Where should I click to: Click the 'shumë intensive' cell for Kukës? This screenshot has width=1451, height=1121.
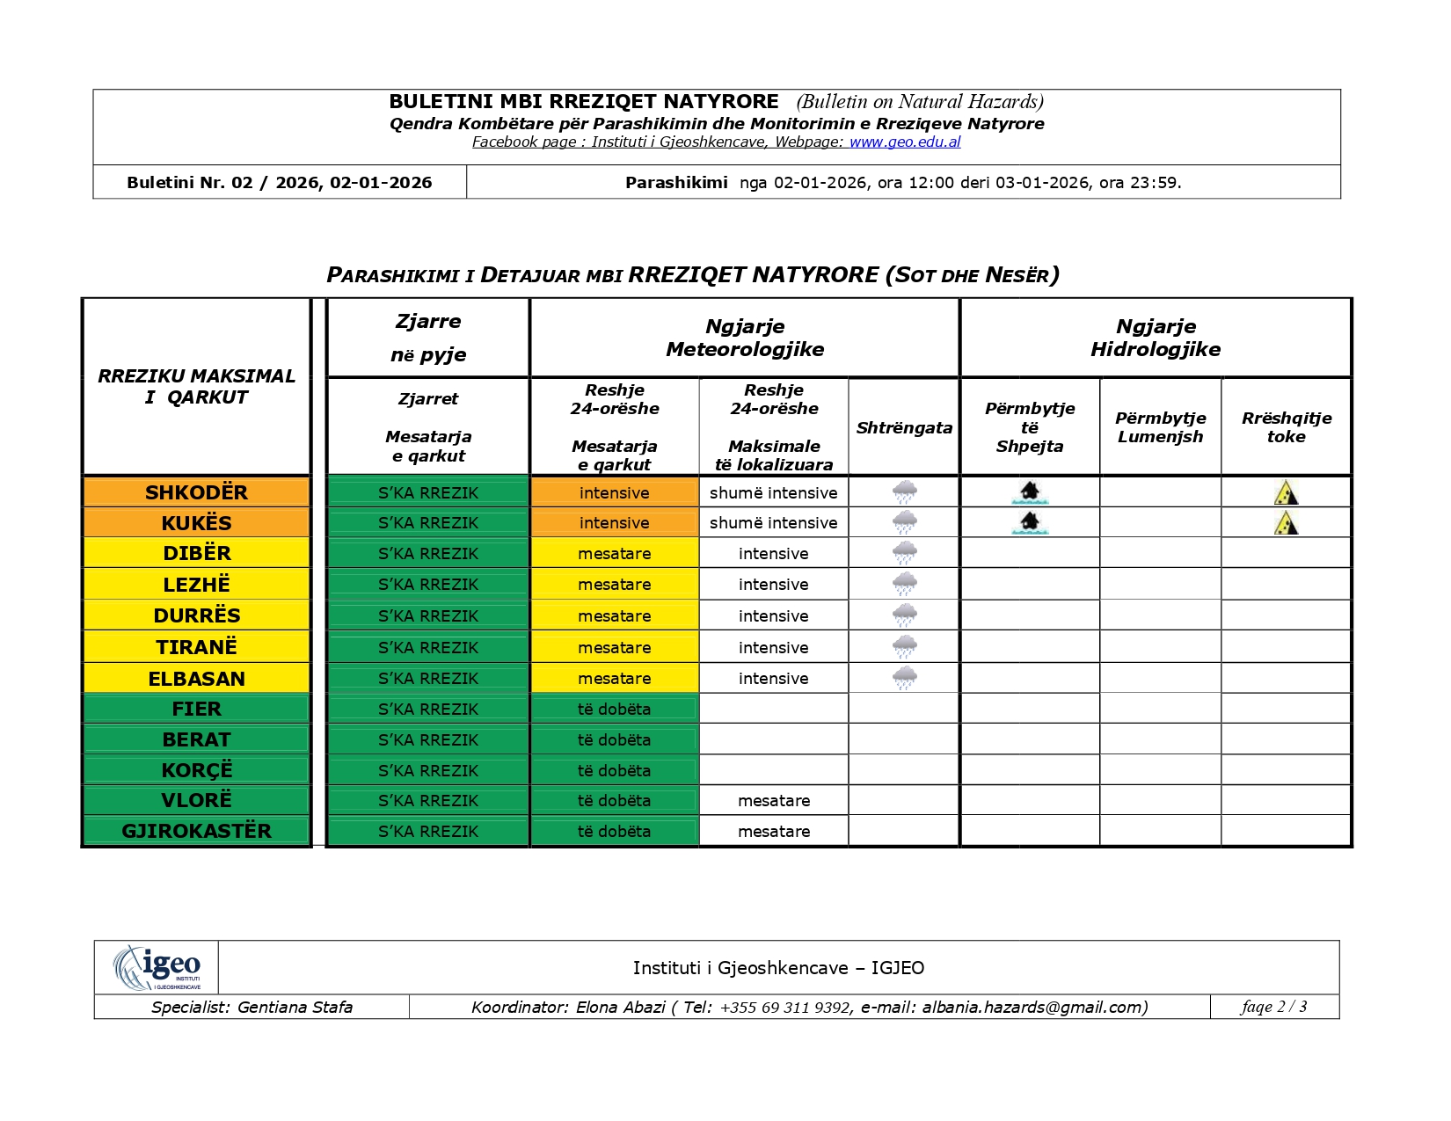coord(773,523)
